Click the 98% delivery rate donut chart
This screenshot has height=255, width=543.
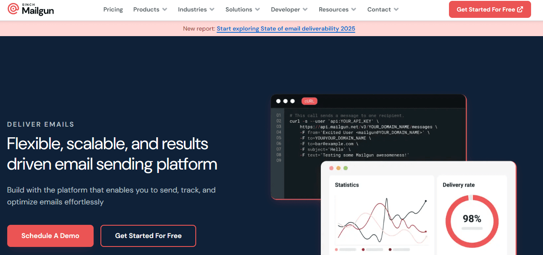tap(472, 221)
